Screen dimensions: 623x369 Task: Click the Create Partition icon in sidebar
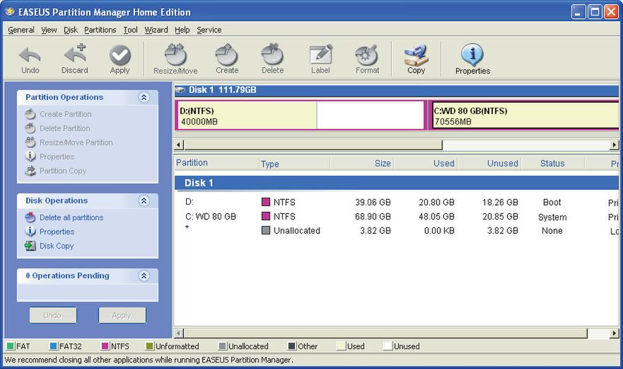(x=30, y=114)
